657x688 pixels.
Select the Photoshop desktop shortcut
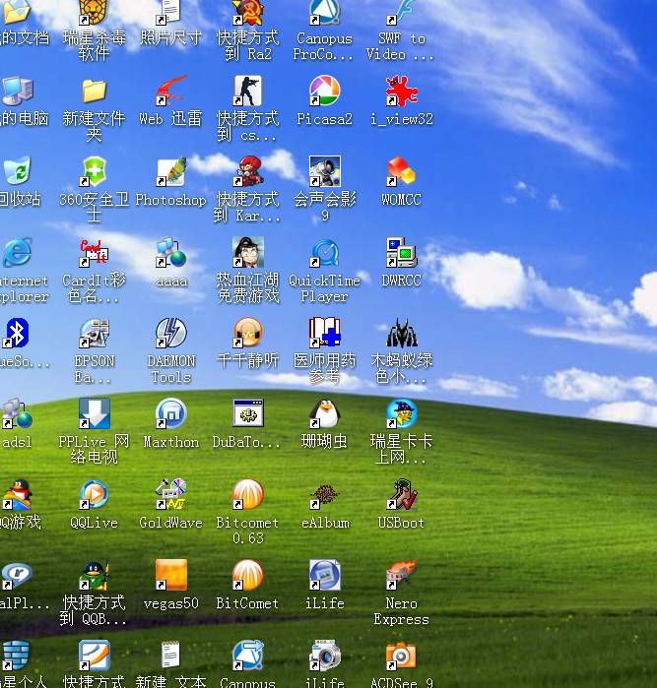[170, 173]
